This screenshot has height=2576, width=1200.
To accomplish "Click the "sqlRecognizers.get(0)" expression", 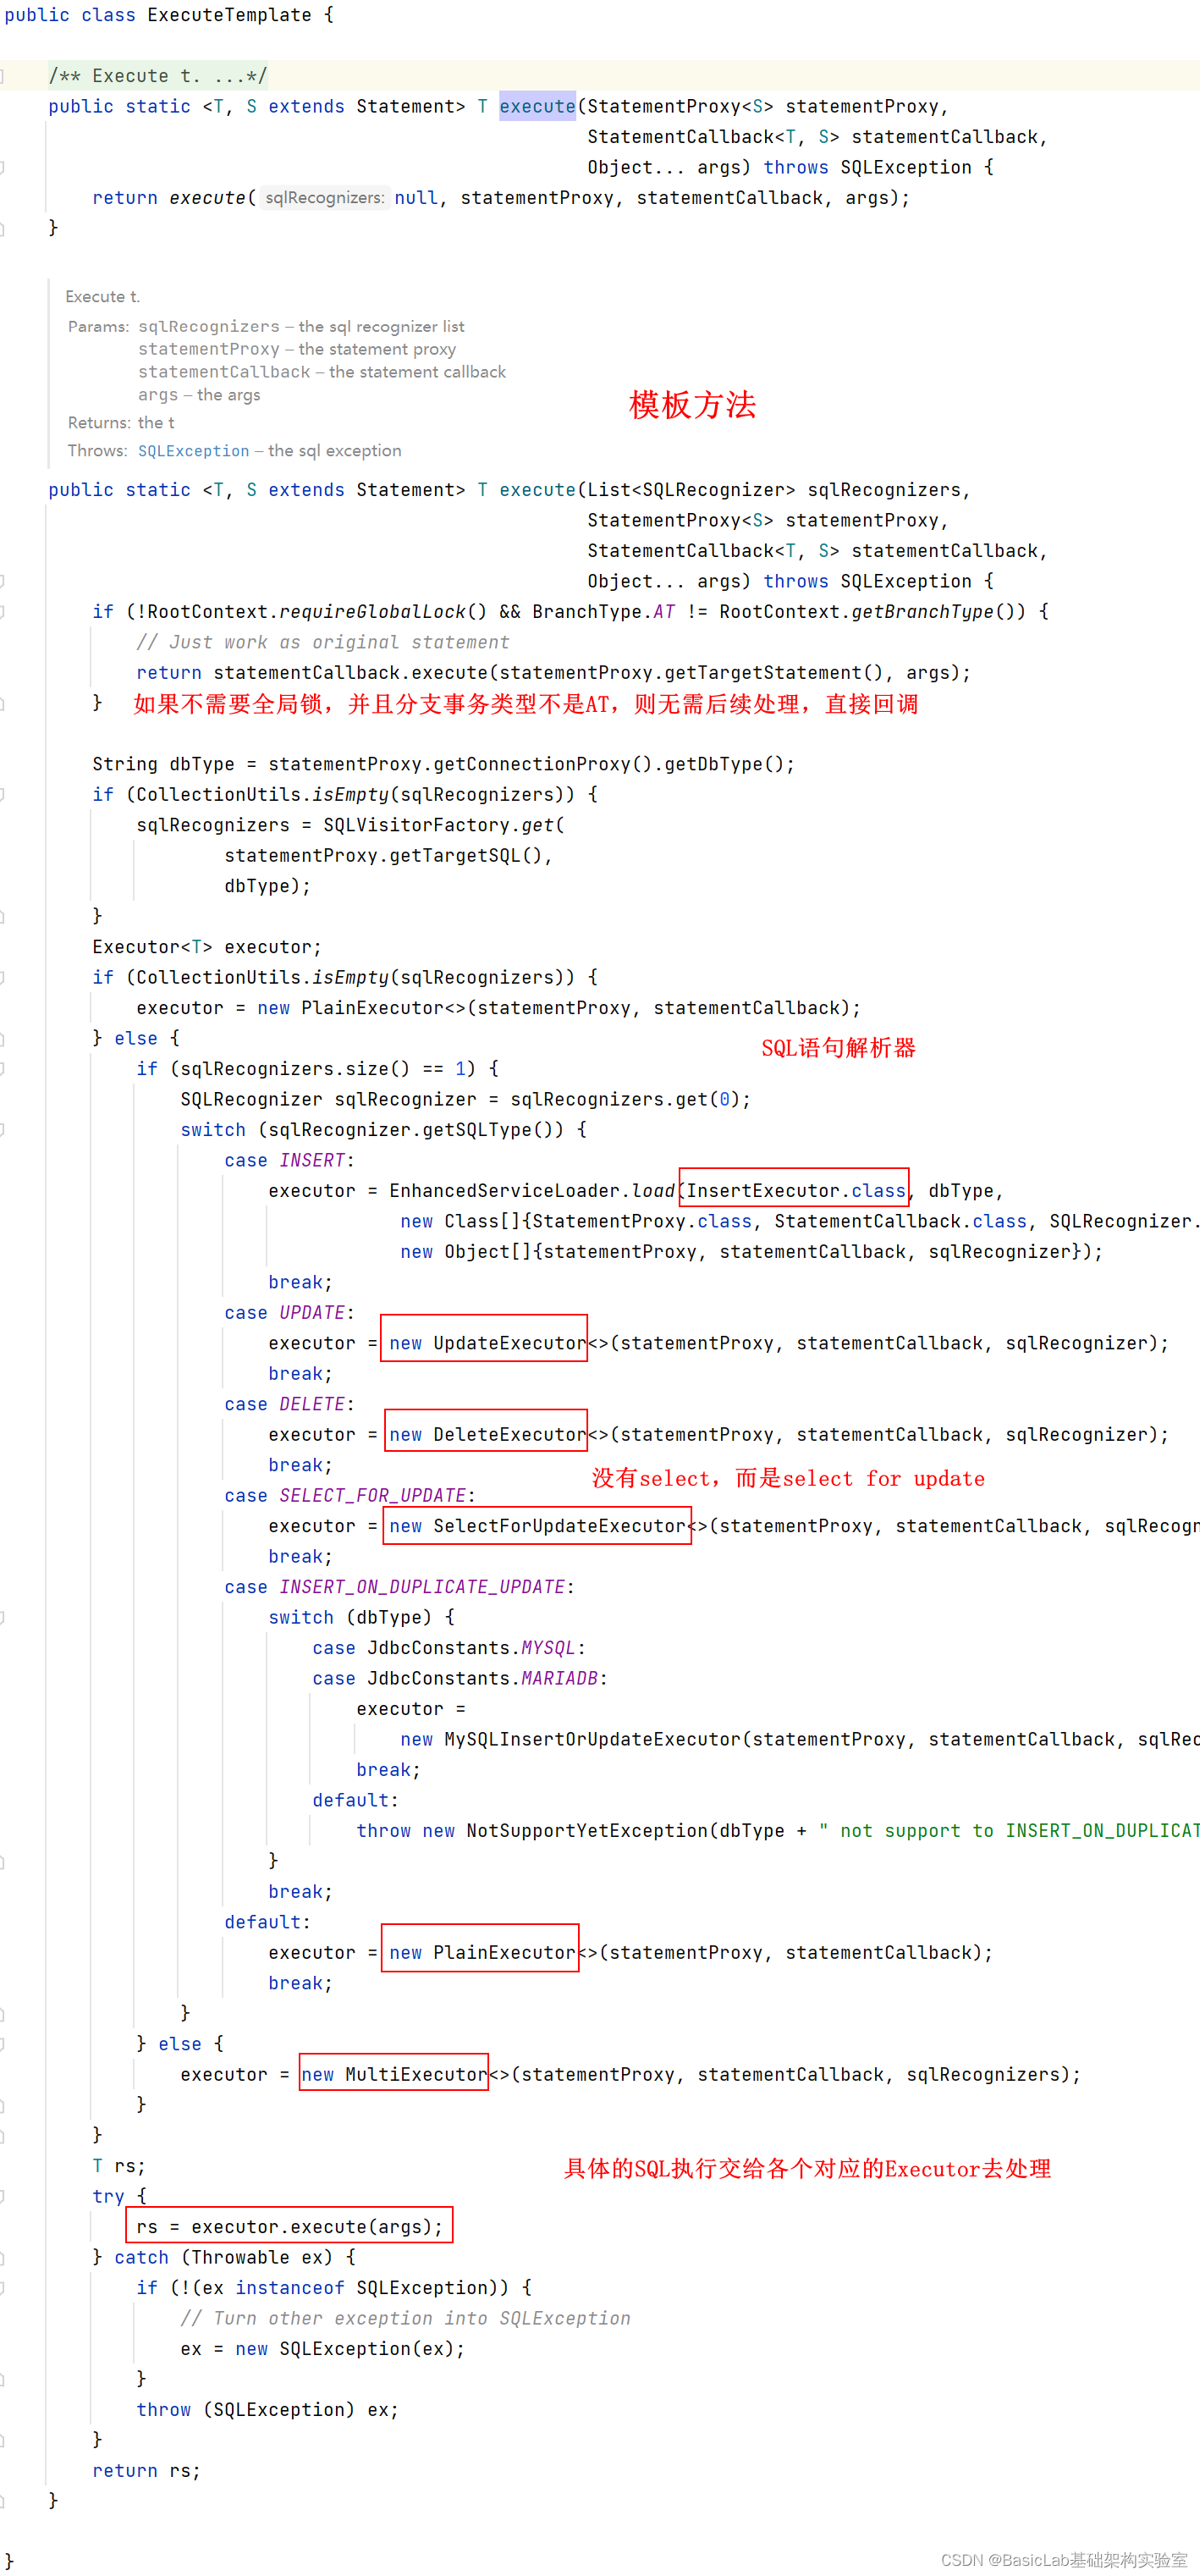I will [625, 1099].
